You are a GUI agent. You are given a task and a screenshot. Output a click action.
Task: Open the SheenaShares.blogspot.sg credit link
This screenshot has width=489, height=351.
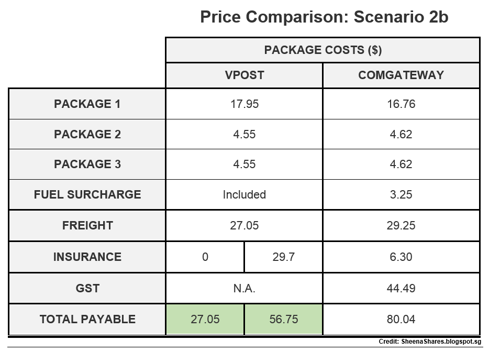coord(441,342)
